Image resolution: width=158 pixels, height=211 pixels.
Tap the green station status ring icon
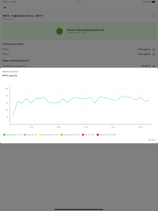pos(154,16)
